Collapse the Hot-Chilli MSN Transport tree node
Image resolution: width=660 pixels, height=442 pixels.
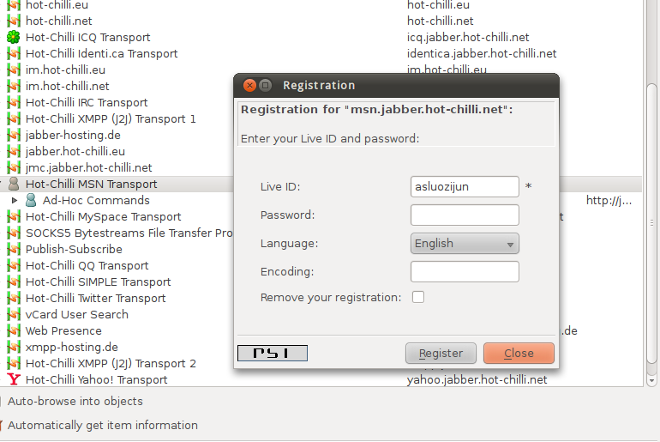1,184
